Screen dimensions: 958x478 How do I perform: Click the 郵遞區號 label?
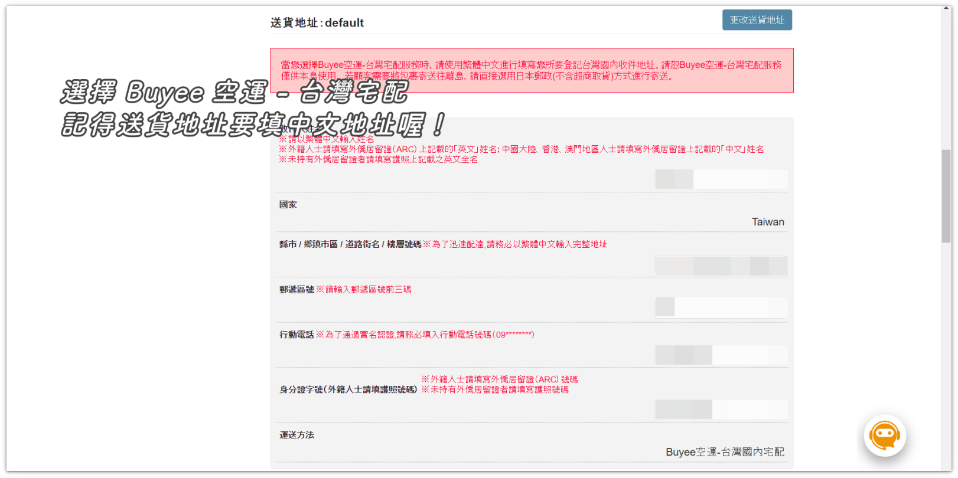[296, 290]
